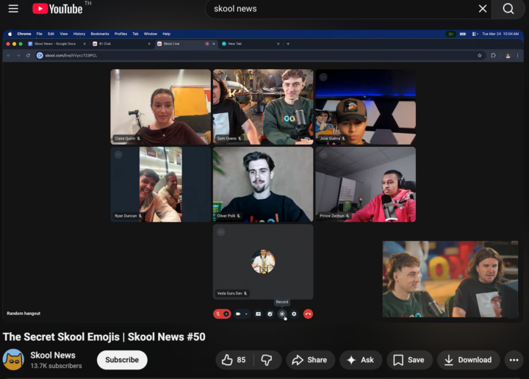Viewport: 529px width, 379px height.
Task: Open options on Ryan Duncan tile
Action: tap(118, 154)
